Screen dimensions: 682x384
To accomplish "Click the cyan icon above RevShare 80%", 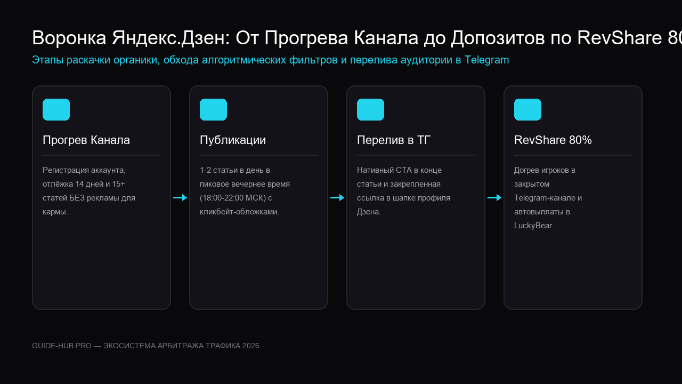I will coord(527,109).
